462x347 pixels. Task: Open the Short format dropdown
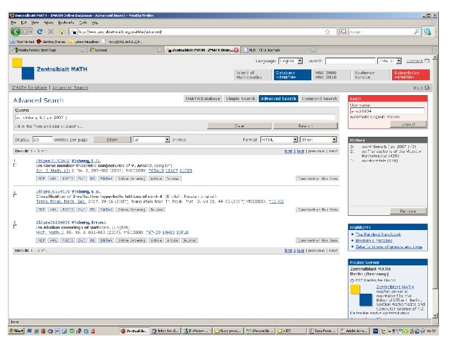click(318, 139)
